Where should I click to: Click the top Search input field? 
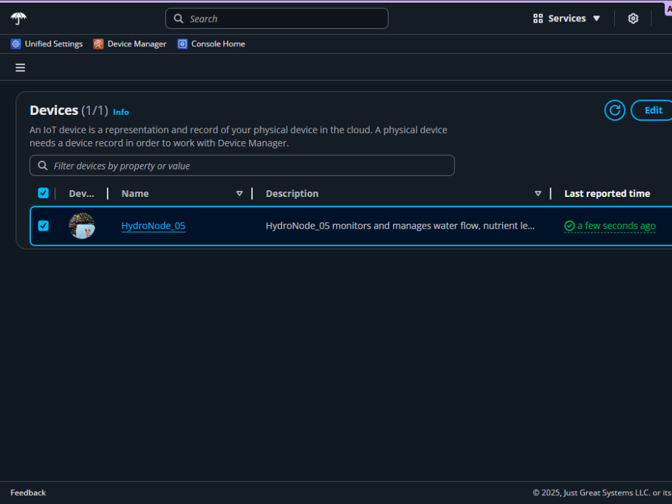tap(276, 18)
